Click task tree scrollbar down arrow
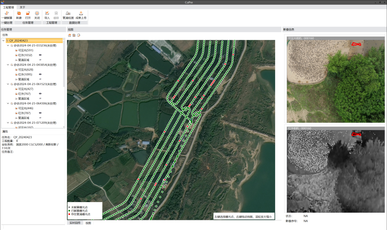Image resolution: width=387 pixels, height=230 pixels. coord(64,127)
